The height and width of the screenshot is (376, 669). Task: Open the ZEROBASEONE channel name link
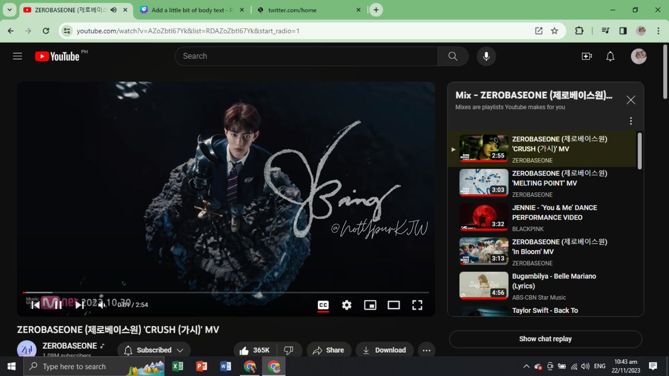(70, 346)
